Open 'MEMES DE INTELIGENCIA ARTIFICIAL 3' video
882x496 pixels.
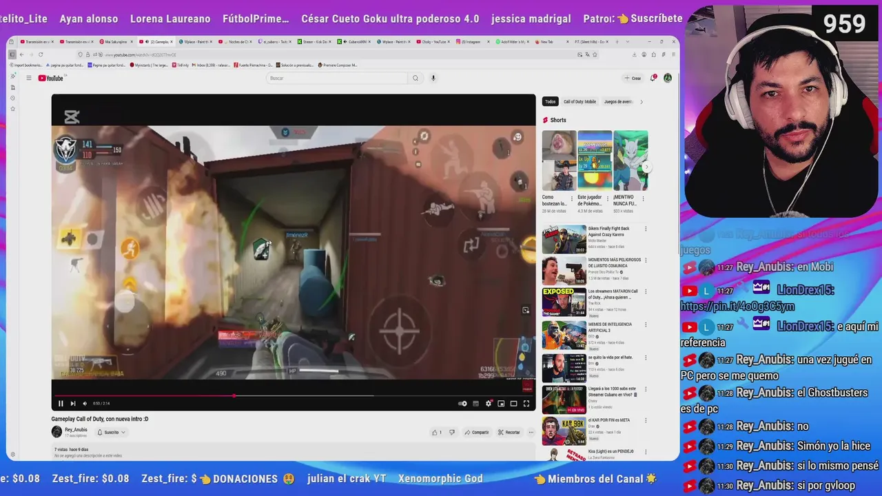(564, 335)
